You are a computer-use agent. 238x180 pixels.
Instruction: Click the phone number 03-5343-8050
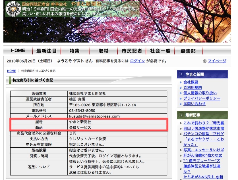pos(117,111)
